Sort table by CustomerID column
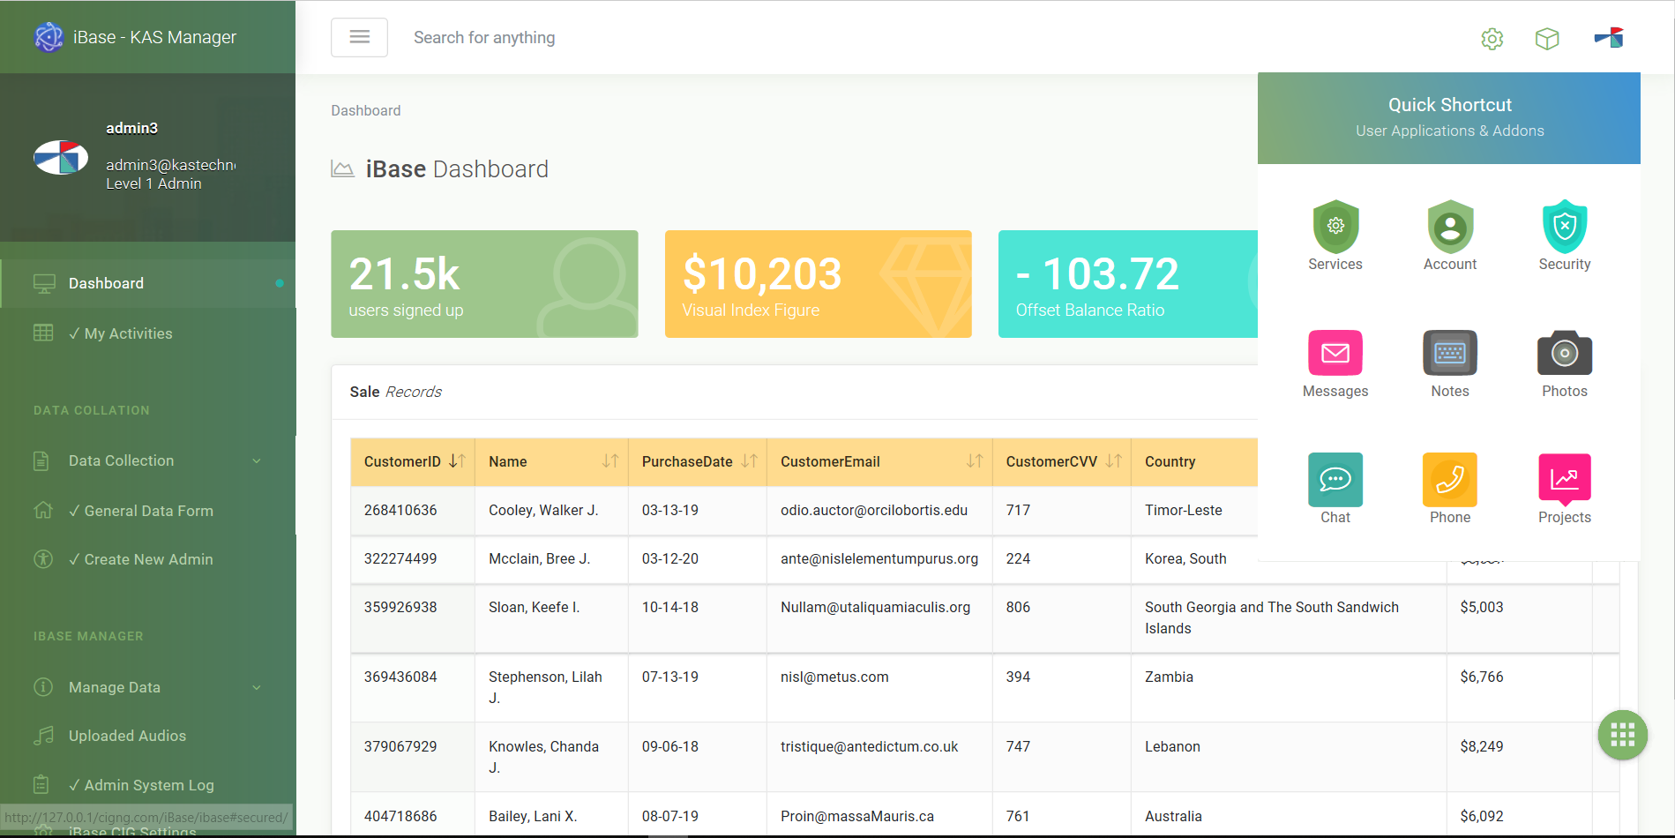 click(x=457, y=461)
